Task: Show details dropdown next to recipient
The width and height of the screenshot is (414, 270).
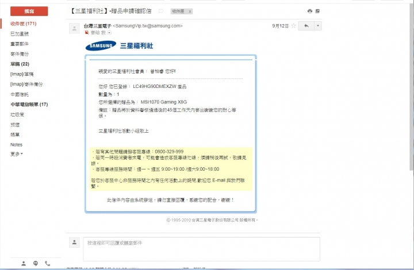Action: tap(109, 33)
